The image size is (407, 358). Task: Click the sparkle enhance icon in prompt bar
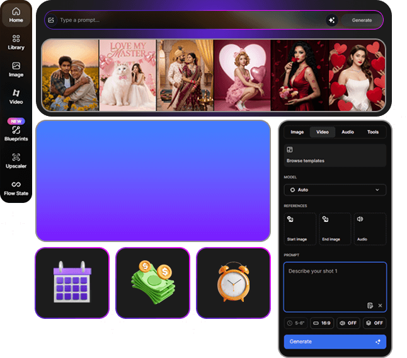pyautogui.click(x=331, y=20)
